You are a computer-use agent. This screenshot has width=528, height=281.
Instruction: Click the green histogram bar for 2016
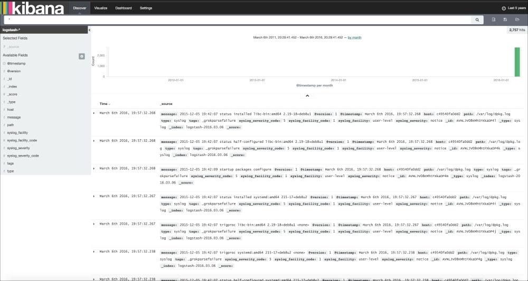pos(517,63)
